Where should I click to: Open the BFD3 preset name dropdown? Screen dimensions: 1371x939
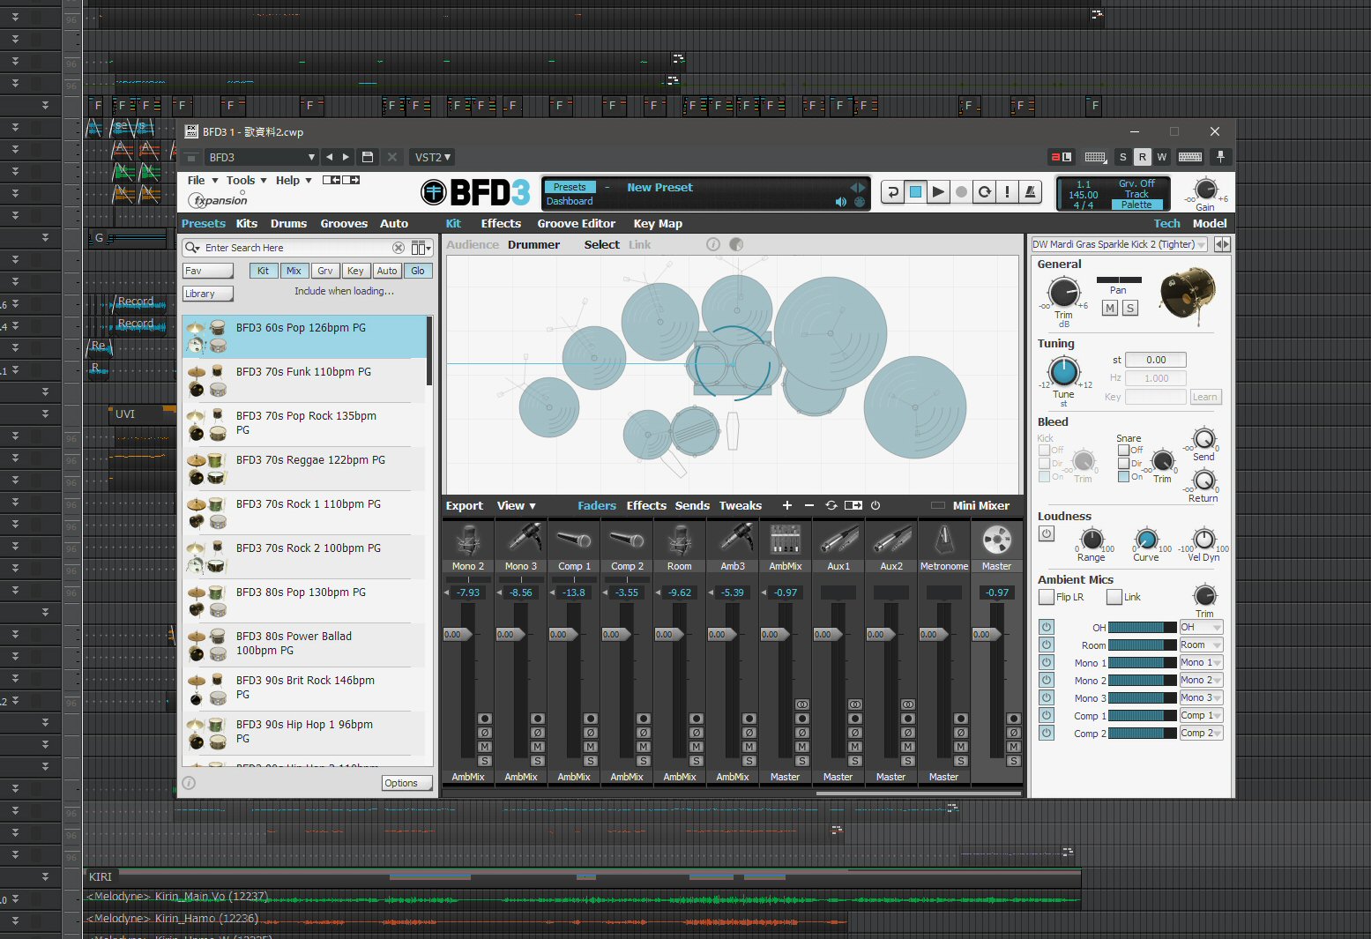pos(261,157)
